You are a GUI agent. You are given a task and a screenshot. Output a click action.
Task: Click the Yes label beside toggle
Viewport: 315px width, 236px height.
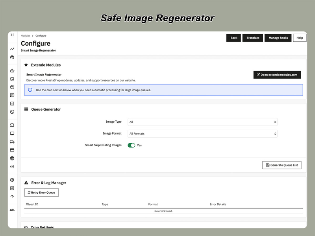click(x=139, y=145)
